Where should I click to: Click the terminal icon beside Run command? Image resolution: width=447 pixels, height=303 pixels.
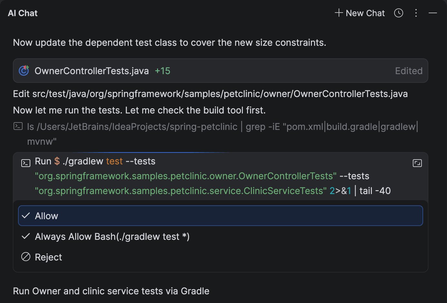pos(26,163)
